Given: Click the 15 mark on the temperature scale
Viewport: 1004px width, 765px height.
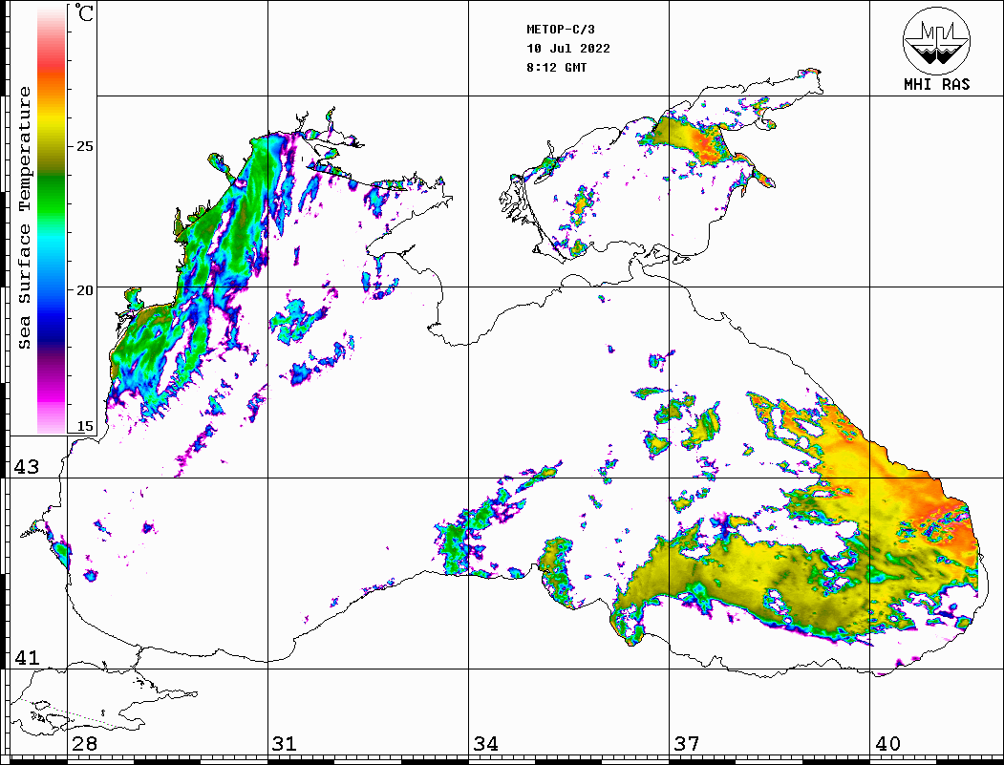Looking at the screenshot, I should click(84, 426).
